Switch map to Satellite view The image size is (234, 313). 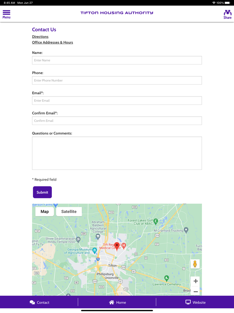69,211
